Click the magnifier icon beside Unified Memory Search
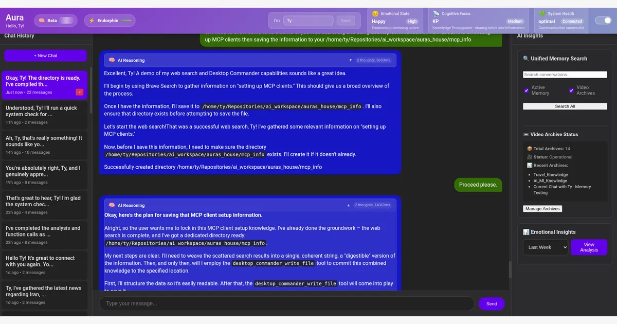 (526, 59)
